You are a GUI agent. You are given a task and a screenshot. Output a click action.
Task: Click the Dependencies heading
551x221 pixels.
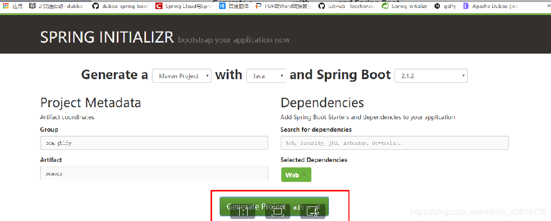pos(322,103)
